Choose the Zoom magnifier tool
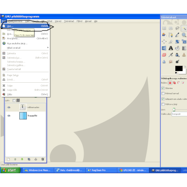 [184, 35]
